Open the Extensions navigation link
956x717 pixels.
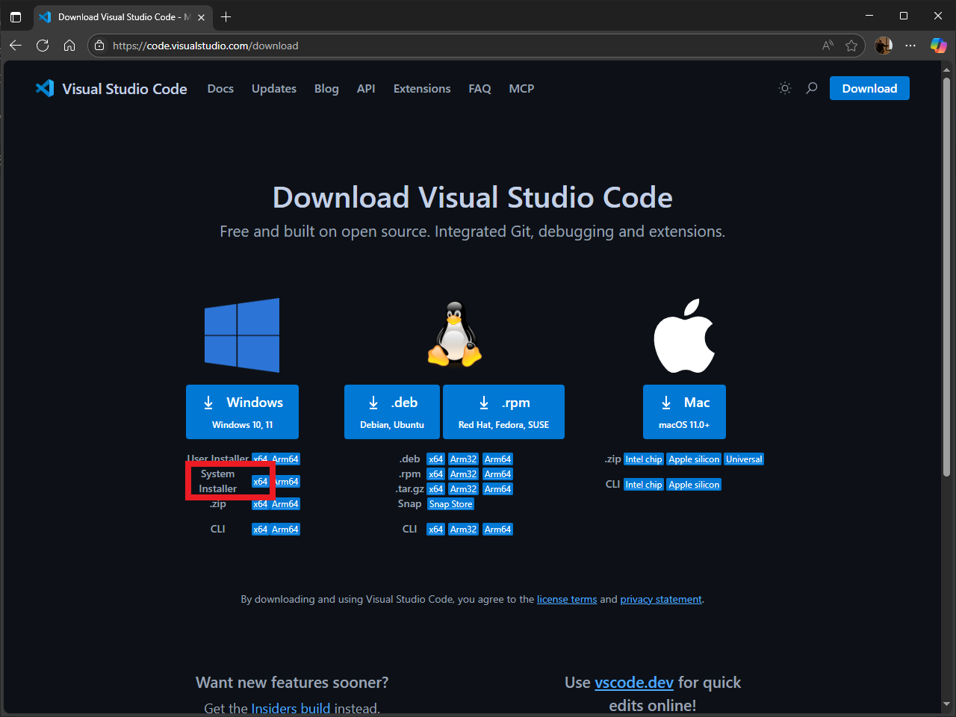click(x=422, y=88)
